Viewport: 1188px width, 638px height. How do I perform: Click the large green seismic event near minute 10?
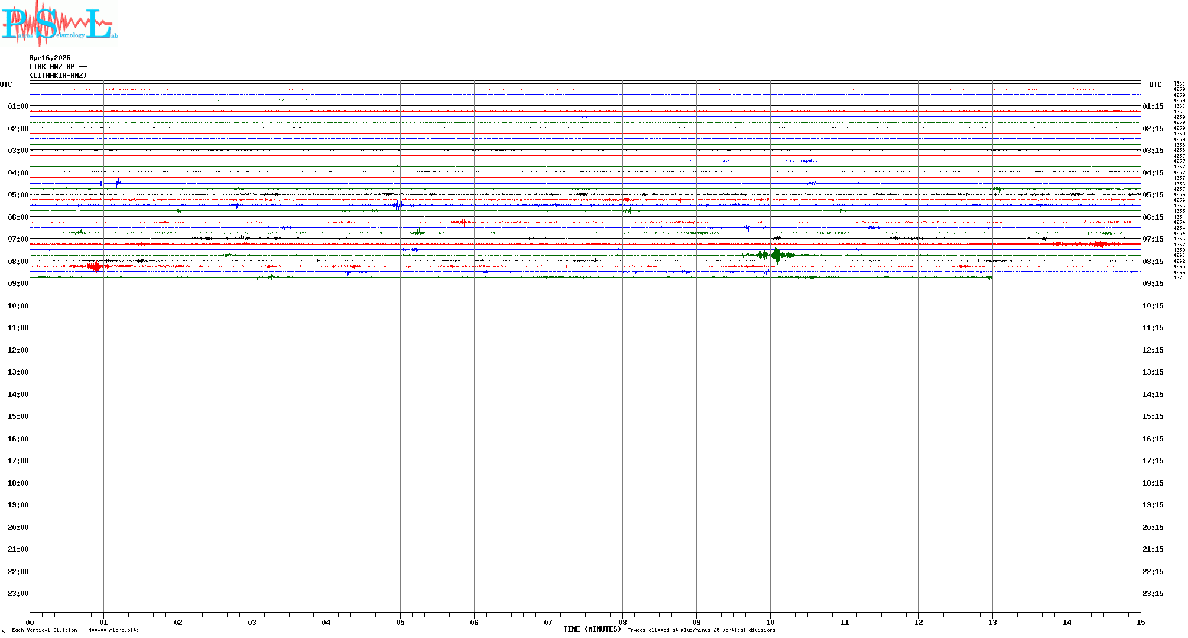click(x=777, y=255)
